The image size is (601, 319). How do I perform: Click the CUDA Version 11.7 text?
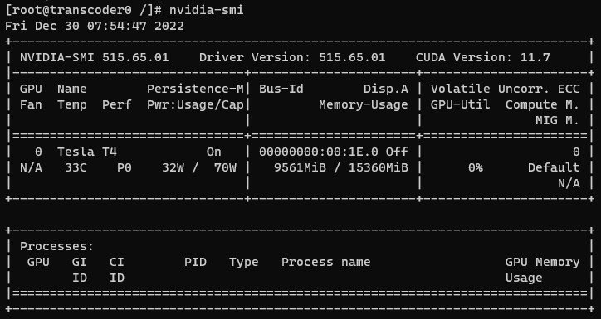[x=483, y=57]
